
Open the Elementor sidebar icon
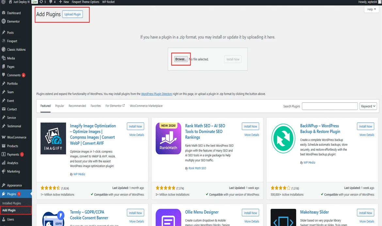click(4, 21)
